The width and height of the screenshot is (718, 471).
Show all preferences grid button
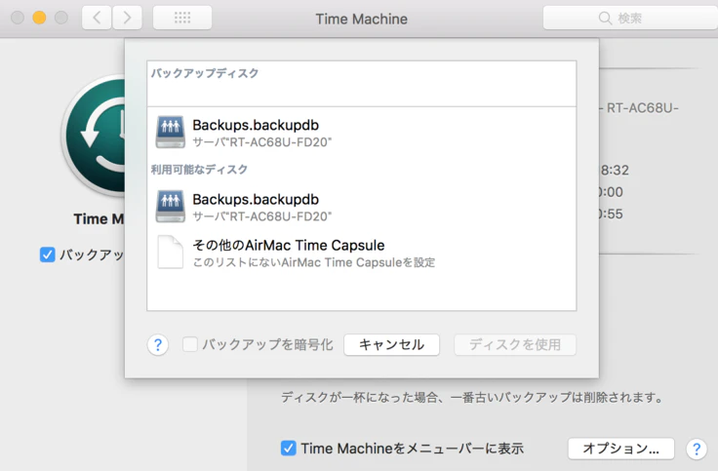coord(182,18)
